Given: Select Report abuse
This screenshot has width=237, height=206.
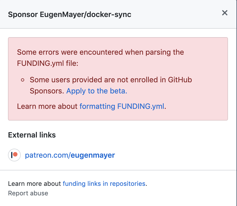Looking at the screenshot, I should pyautogui.click(x=28, y=193).
